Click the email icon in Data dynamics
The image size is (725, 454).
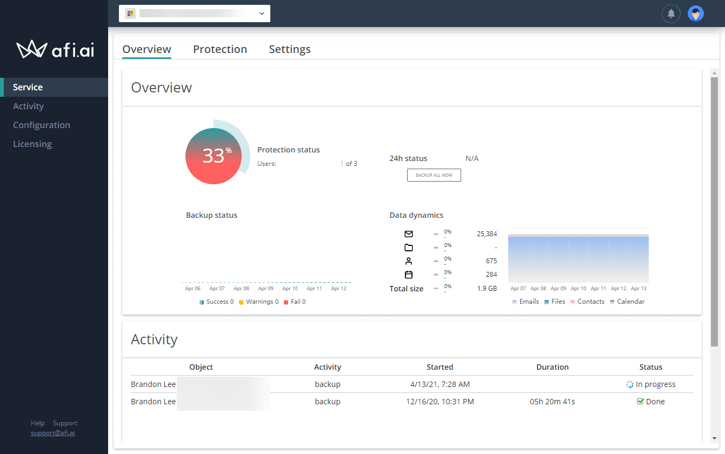pyautogui.click(x=409, y=233)
